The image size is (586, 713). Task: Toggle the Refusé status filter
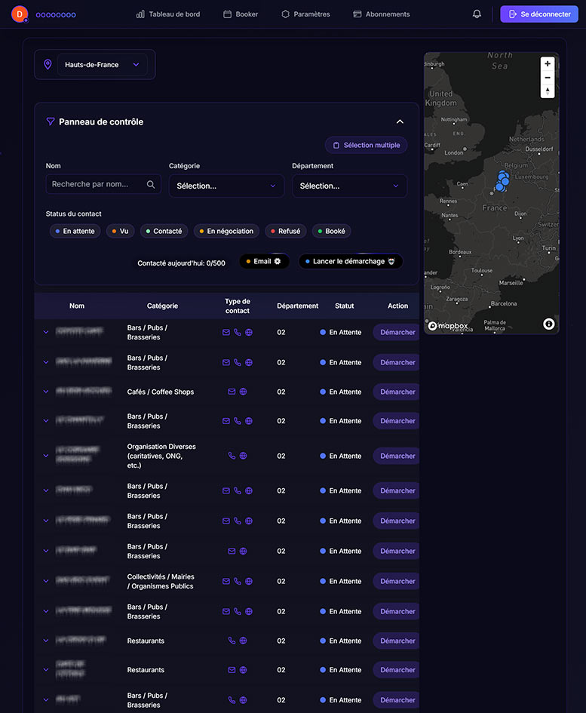tap(285, 231)
